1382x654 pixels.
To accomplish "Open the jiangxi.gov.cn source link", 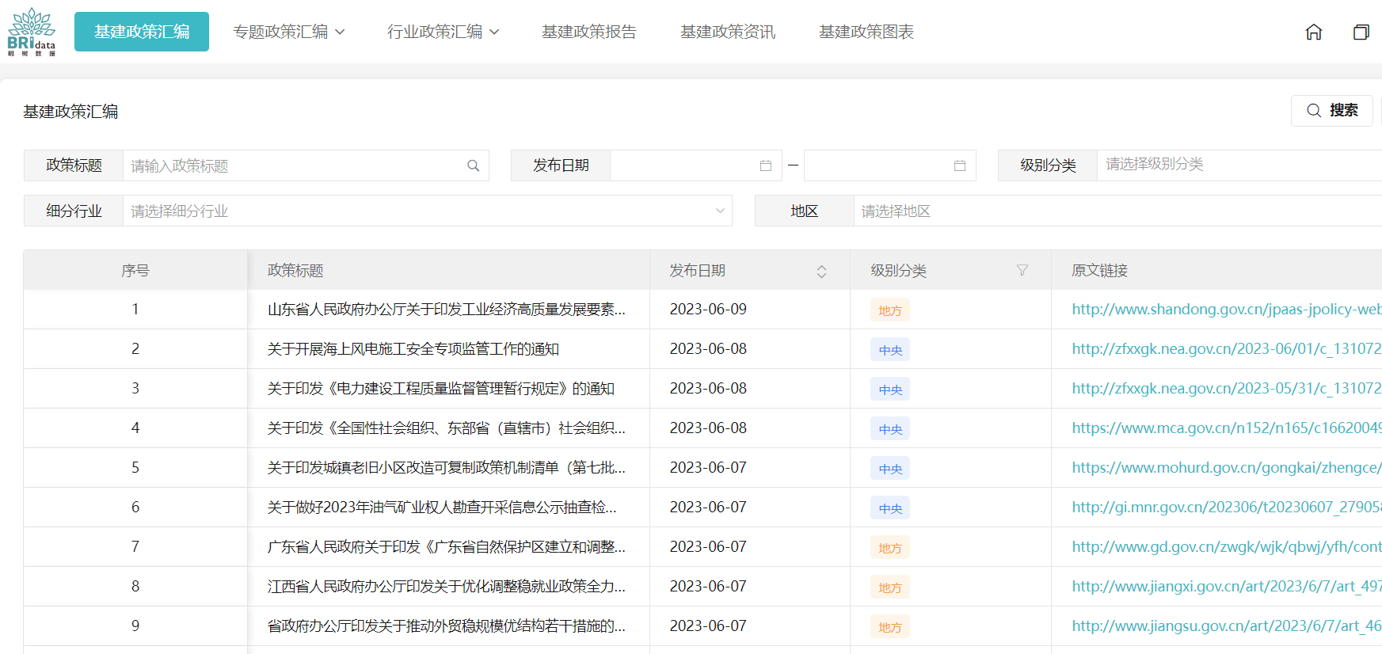I will [1227, 586].
